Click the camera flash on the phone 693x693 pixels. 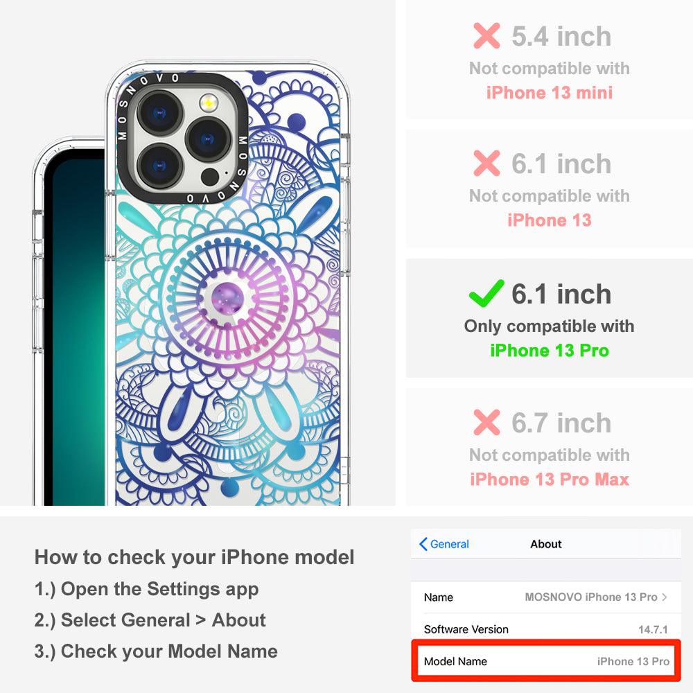pyautogui.click(x=209, y=103)
